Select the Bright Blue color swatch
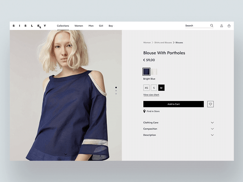The height and width of the screenshot is (182, 243). point(146,72)
